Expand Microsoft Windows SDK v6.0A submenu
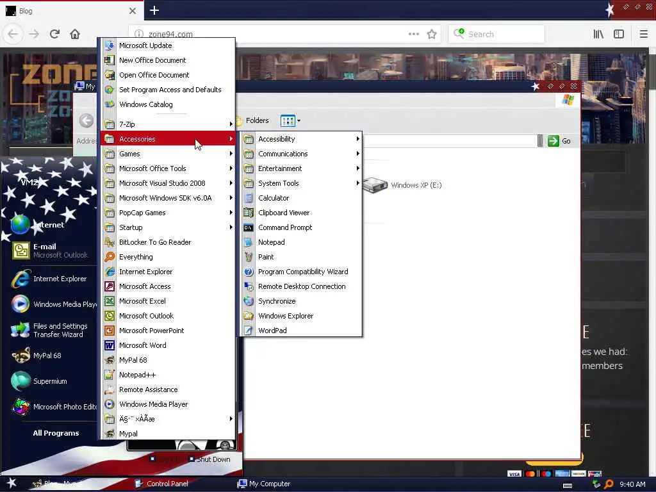 click(x=168, y=198)
